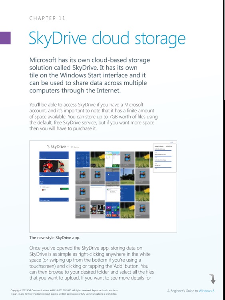Open the Public folder tile
The width and height of the screenshot is (225, 300).
[x=54, y=181]
